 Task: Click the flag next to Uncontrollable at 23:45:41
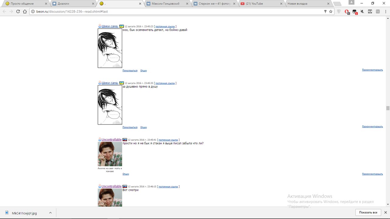125,140
